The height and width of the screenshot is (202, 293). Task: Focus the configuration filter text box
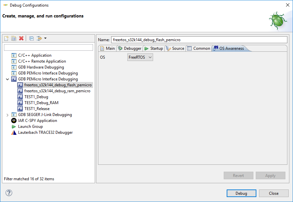[x=49, y=47]
